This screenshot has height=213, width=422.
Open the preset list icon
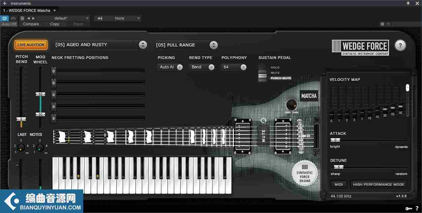(22, 18)
